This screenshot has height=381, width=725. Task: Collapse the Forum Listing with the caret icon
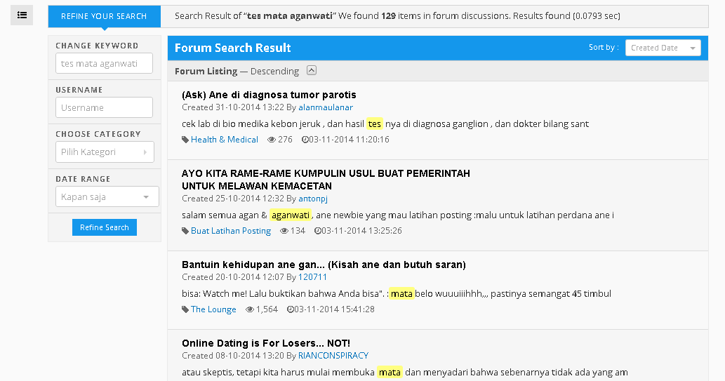pos(312,70)
